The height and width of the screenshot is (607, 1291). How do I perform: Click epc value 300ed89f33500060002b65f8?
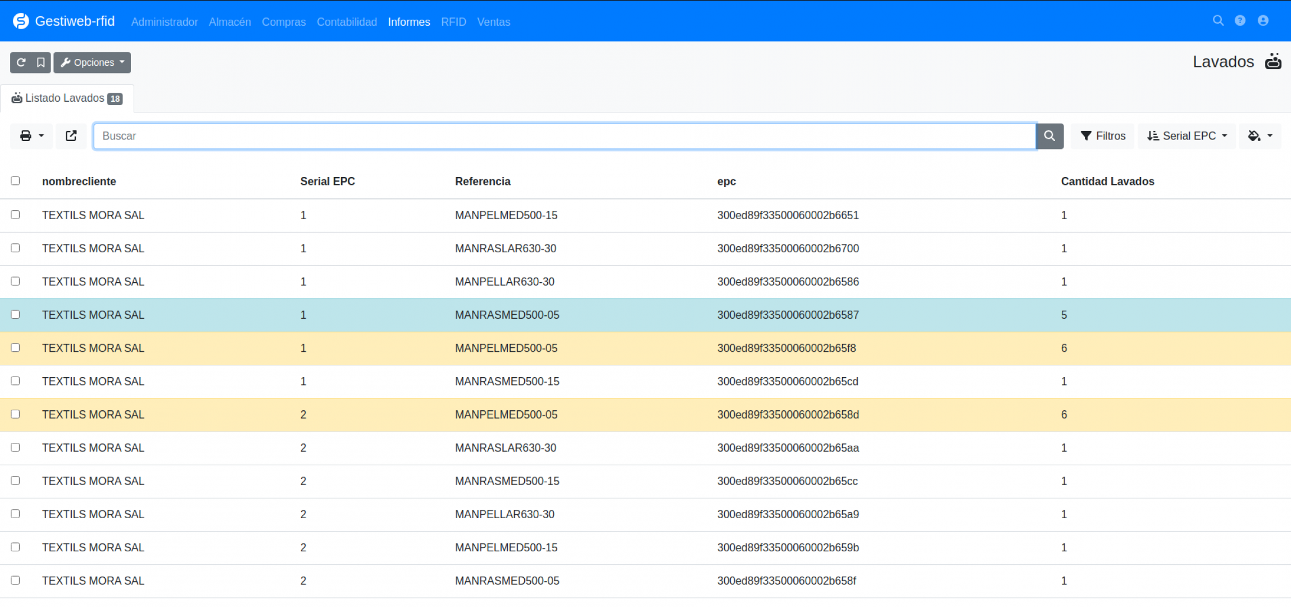[x=787, y=348]
